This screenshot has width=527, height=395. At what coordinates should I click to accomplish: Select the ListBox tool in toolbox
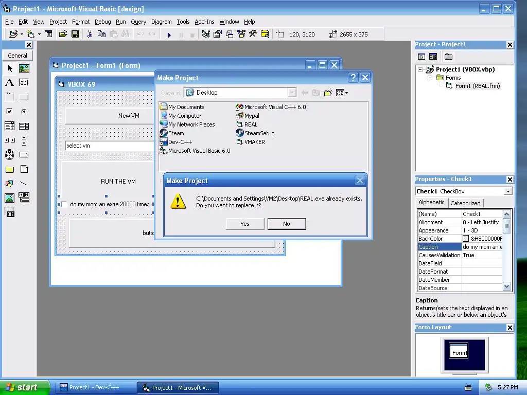pyautogui.click(x=24, y=126)
